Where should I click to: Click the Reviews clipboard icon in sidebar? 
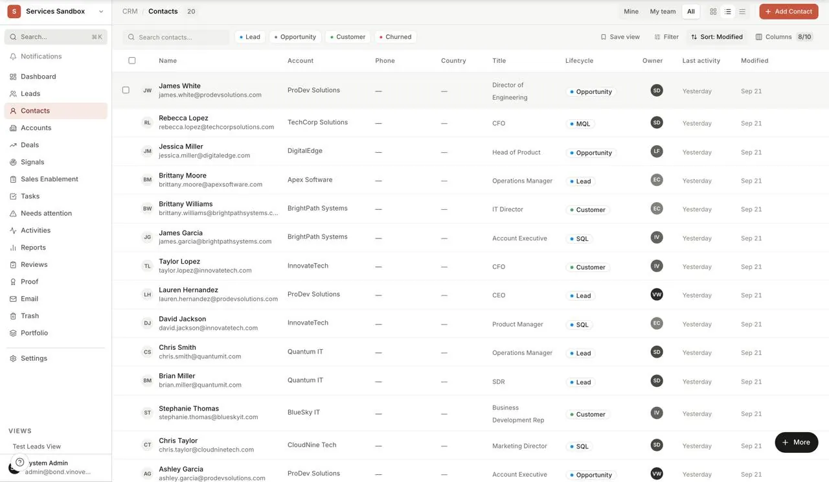coord(13,264)
